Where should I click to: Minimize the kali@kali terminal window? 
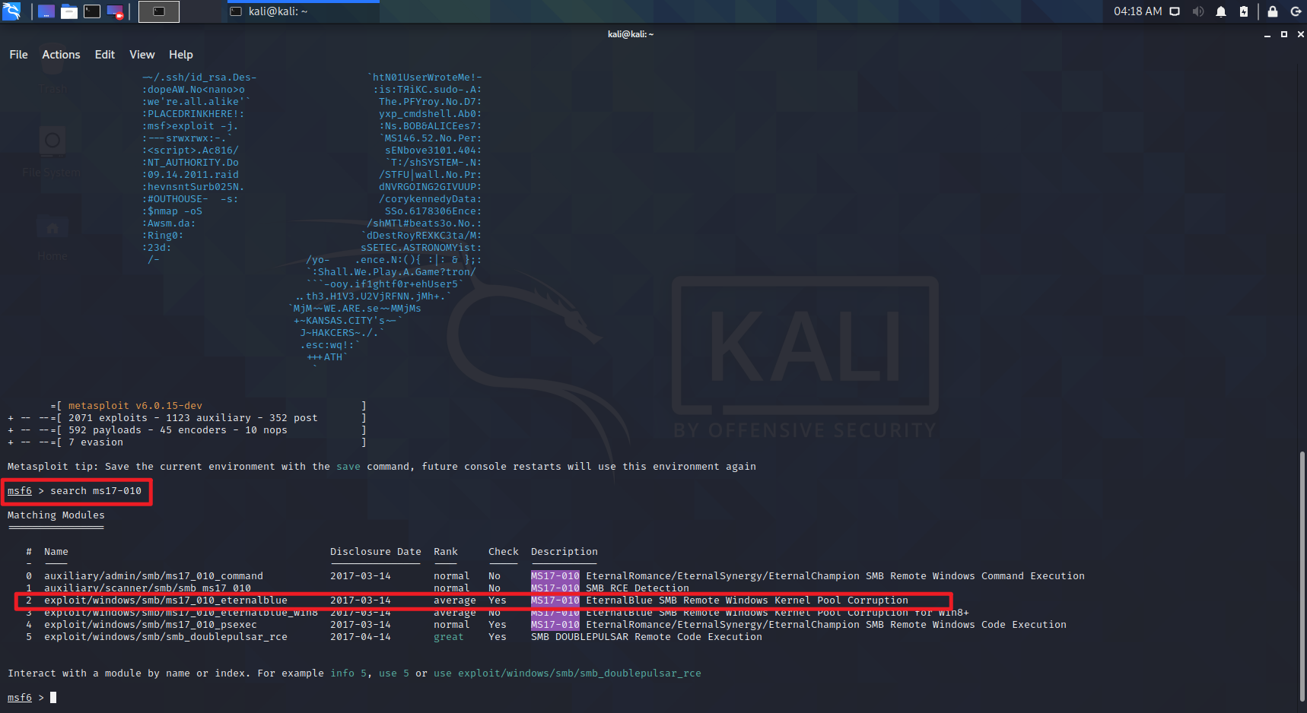pyautogui.click(x=1267, y=34)
